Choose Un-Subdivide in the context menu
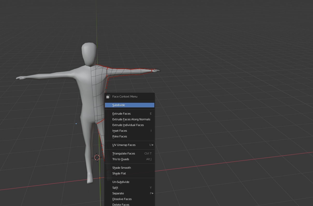 (129, 182)
